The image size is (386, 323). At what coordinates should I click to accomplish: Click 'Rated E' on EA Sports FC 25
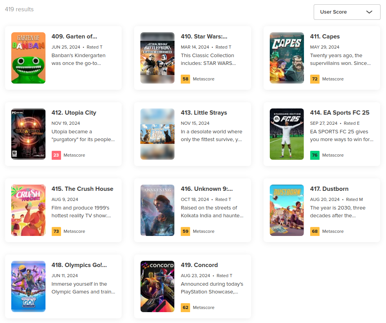pyautogui.click(x=351, y=123)
